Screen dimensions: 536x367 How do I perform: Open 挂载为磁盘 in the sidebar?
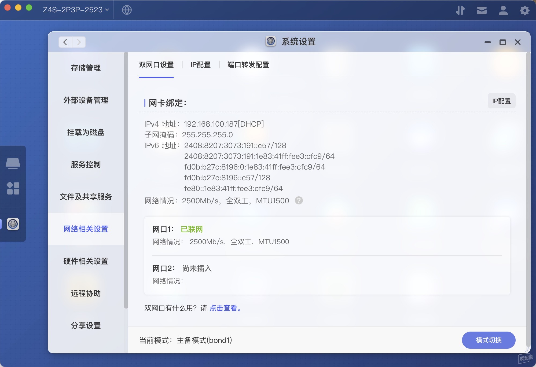point(86,132)
